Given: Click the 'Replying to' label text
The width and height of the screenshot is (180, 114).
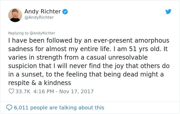Looking at the screenshot, I should point(18,33).
